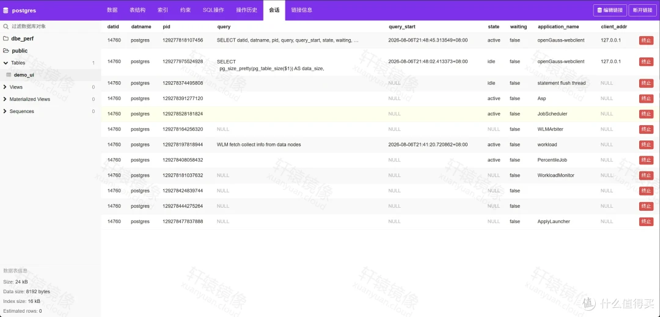Viewport: 660px width, 317px height.
Task: Terminate session with pid 129278424839744
Action: (646, 191)
